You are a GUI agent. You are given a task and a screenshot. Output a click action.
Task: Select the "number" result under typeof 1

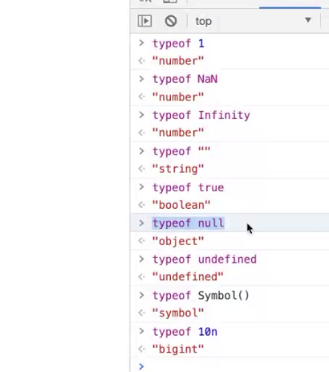(178, 61)
